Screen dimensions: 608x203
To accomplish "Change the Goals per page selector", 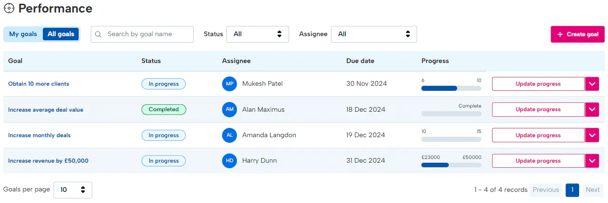I will [73, 190].
